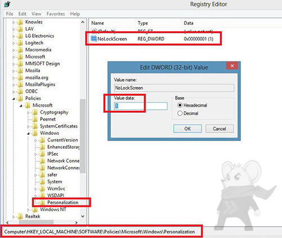Expand the CurrentVersion key
The width and height of the screenshot is (282, 238).
(x=36, y=140)
